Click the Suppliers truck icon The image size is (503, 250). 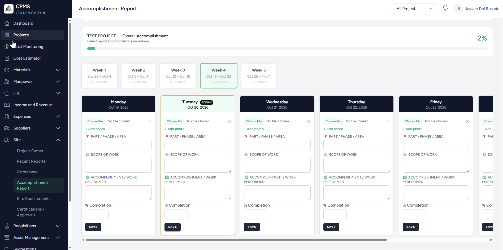[x=7, y=128]
